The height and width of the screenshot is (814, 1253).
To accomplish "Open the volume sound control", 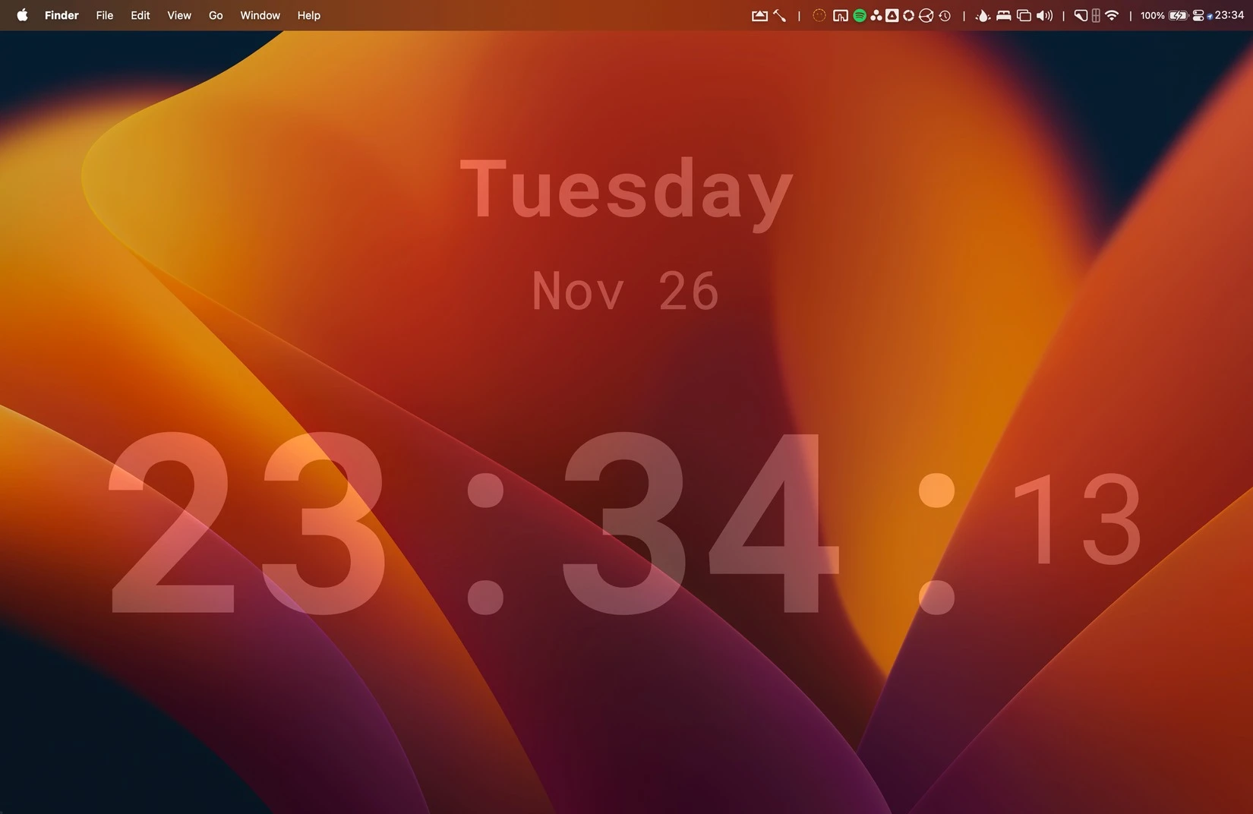I will (x=1045, y=15).
